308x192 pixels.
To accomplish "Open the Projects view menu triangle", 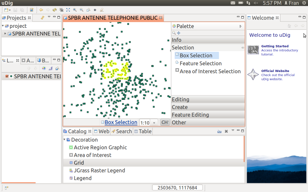I will [49, 17].
